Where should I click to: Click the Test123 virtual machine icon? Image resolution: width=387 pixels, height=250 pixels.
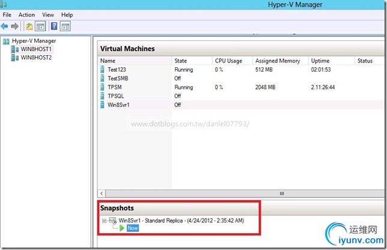(x=102, y=69)
